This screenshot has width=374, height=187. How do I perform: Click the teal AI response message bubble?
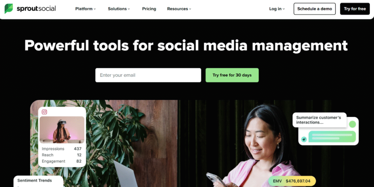tap(332, 137)
